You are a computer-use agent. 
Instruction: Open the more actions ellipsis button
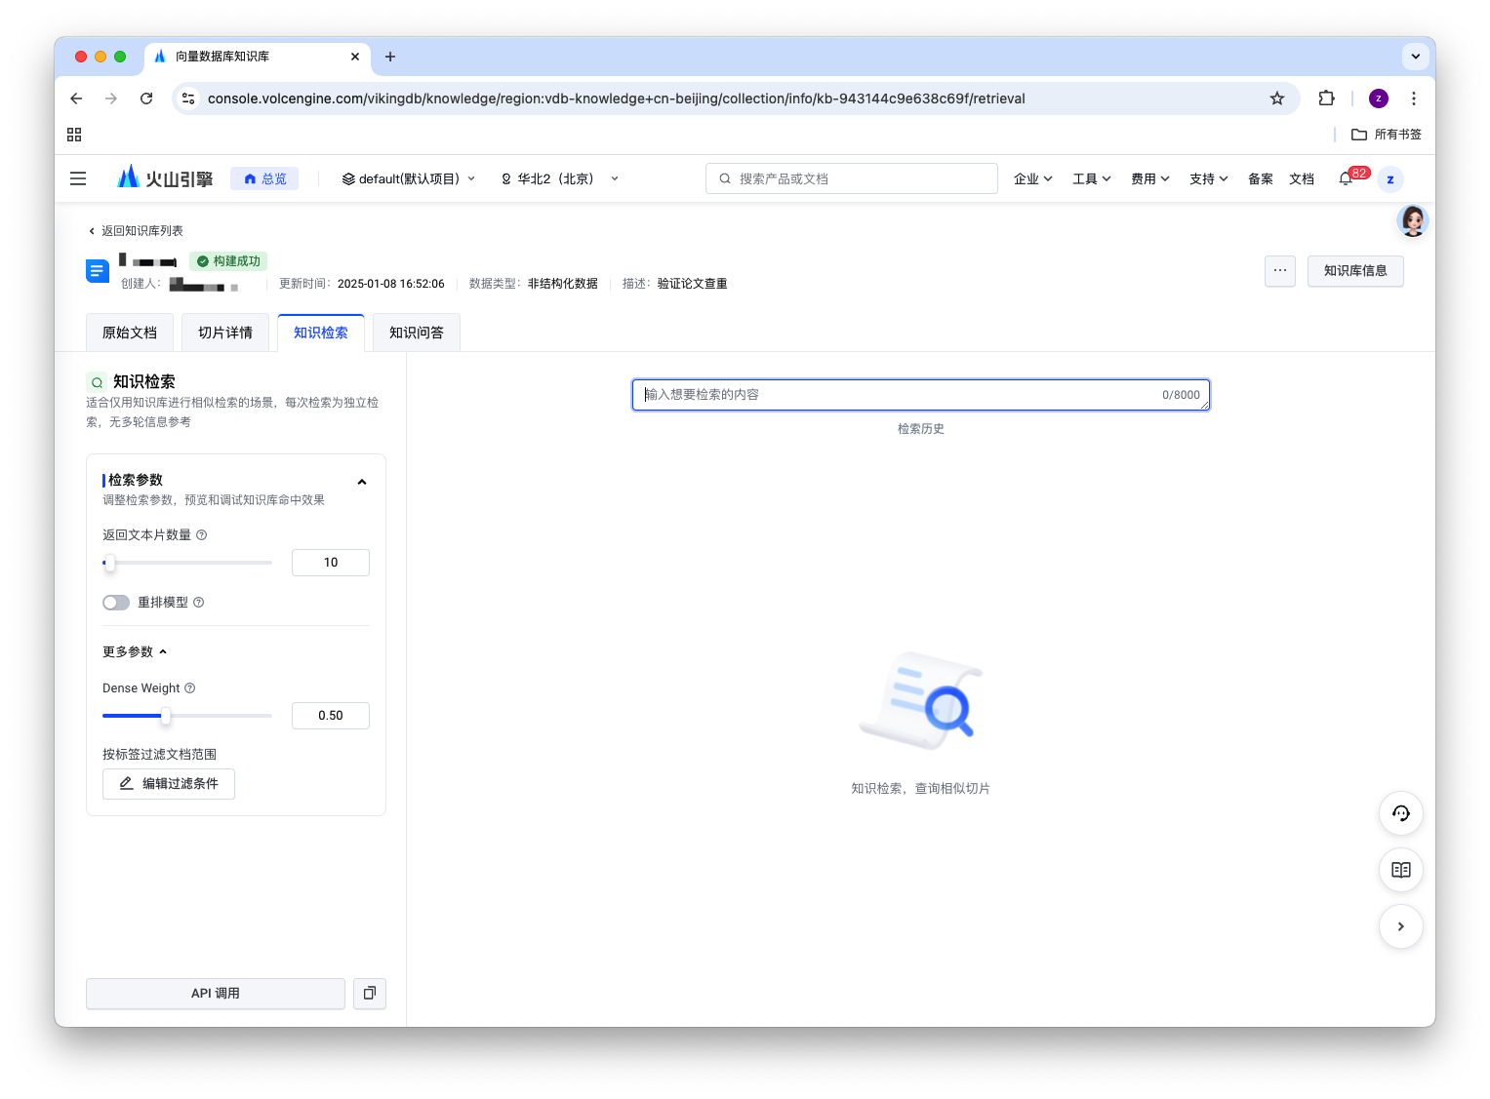tap(1280, 270)
